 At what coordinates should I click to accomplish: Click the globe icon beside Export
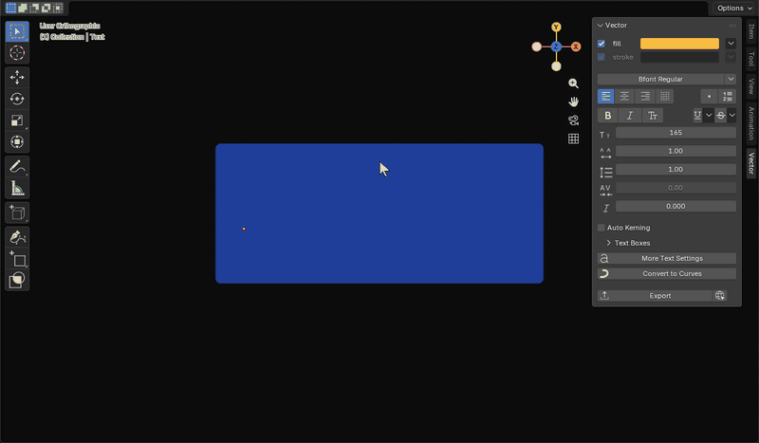click(720, 296)
